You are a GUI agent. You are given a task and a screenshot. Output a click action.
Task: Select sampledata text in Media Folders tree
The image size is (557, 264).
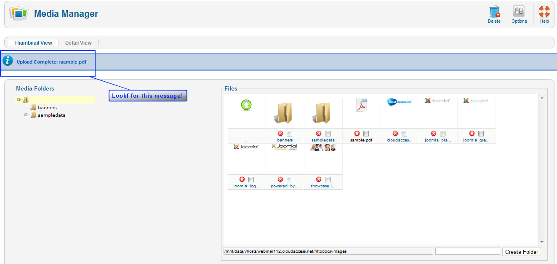(x=52, y=115)
